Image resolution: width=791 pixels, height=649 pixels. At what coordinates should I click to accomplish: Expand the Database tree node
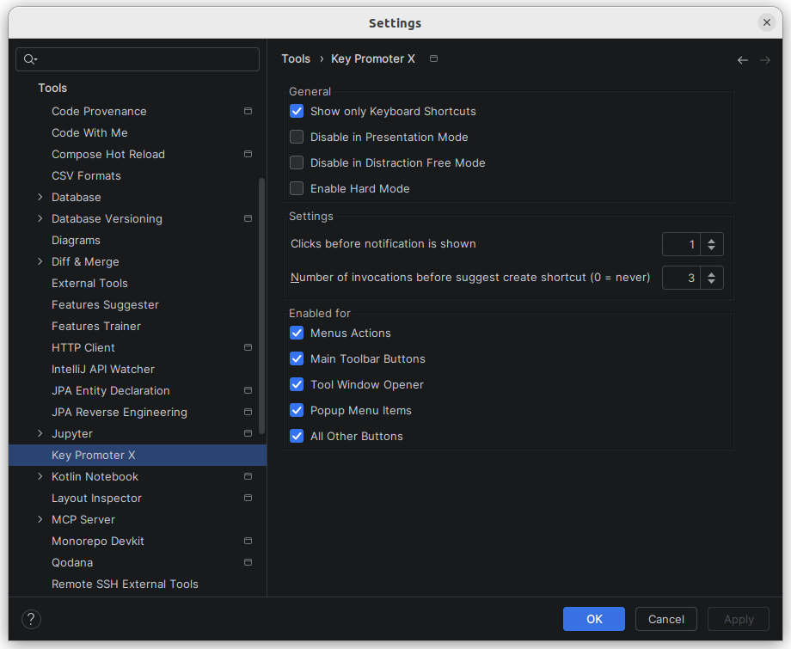(40, 197)
